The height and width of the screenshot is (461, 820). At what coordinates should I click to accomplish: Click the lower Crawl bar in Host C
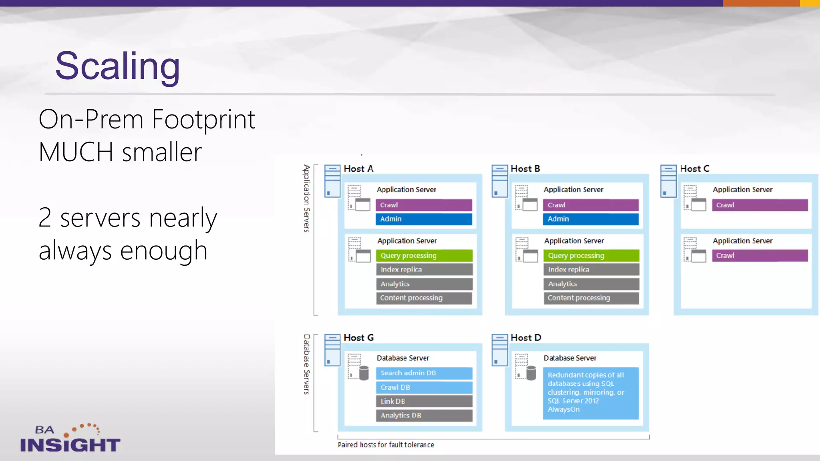[x=760, y=255]
